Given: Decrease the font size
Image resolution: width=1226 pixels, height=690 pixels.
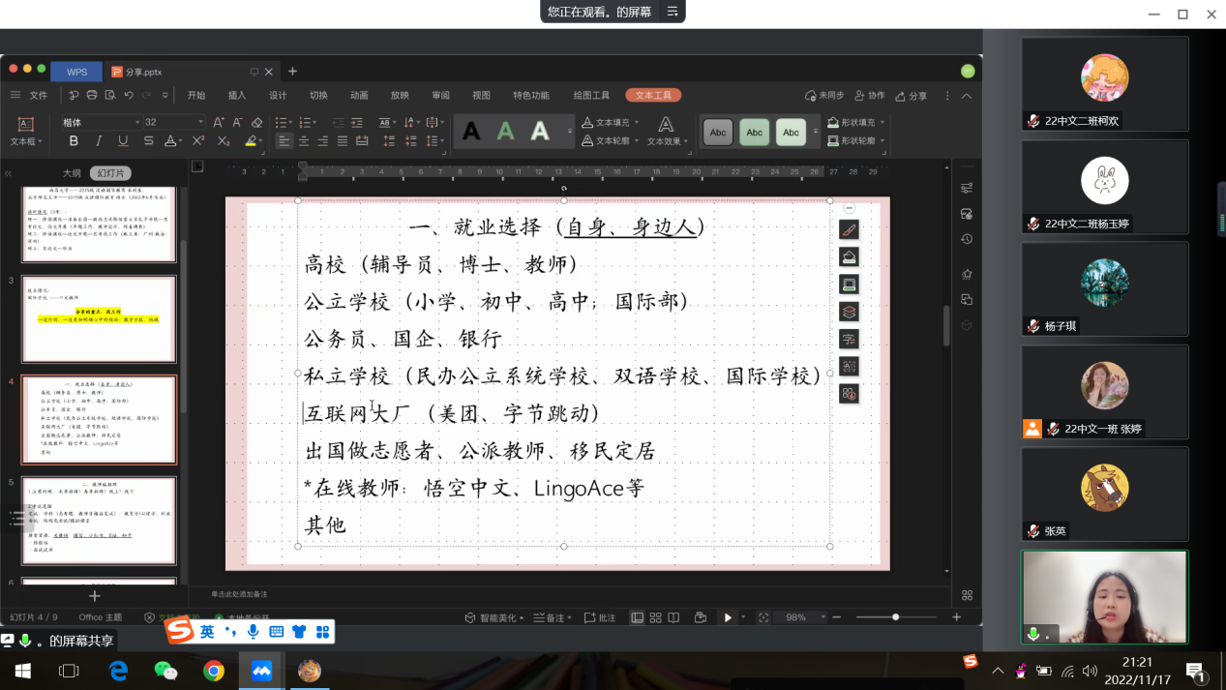Looking at the screenshot, I should [x=238, y=123].
